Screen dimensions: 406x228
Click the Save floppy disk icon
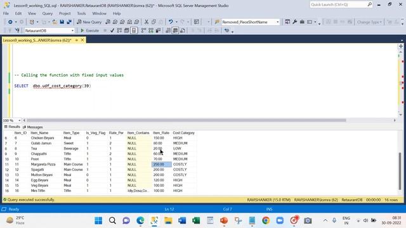62,22
